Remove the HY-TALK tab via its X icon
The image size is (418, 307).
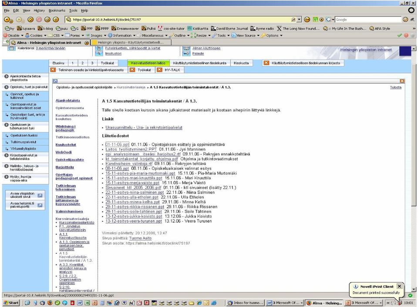click(x=160, y=70)
